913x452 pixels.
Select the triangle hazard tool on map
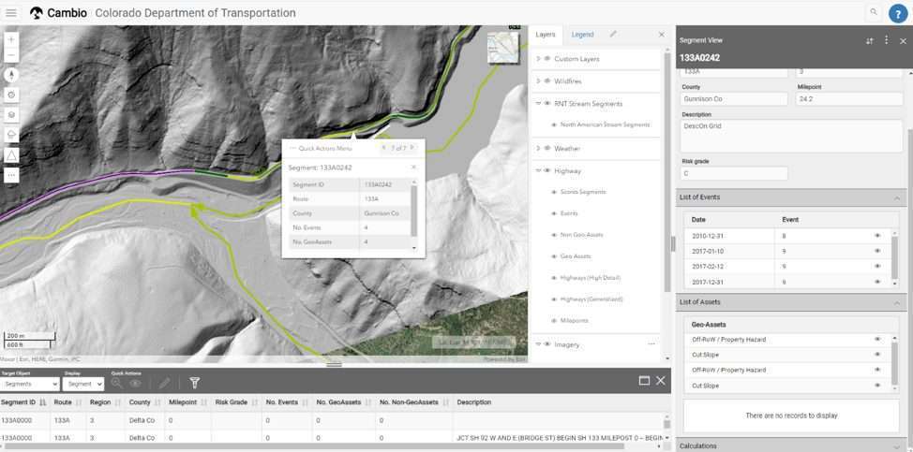pyautogui.click(x=11, y=154)
